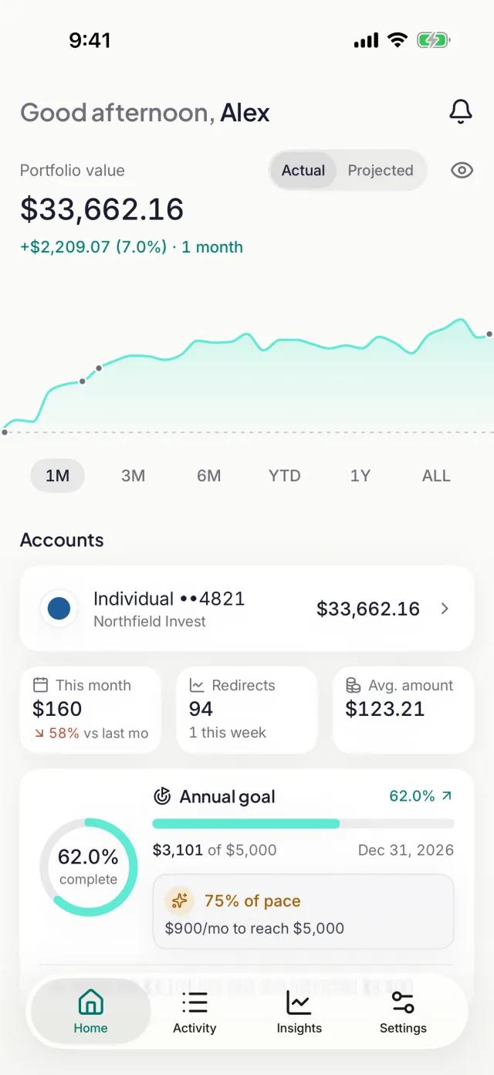The width and height of the screenshot is (494, 1075).
Task: Click the Northfield Invest blue logo
Action: point(59,609)
